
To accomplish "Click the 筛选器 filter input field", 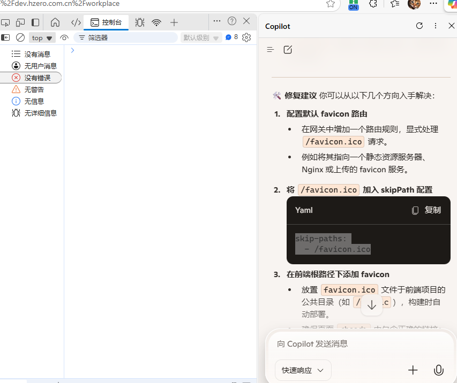I will (129, 37).
